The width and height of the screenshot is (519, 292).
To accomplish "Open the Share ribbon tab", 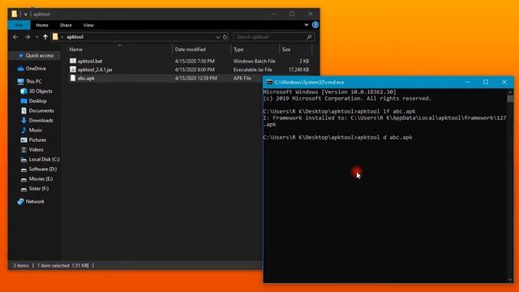I will (x=66, y=25).
